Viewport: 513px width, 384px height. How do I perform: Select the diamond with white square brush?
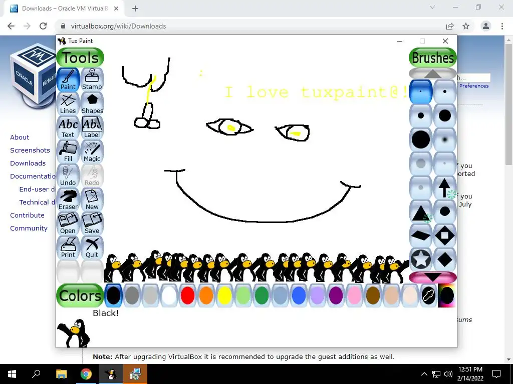pos(445,235)
